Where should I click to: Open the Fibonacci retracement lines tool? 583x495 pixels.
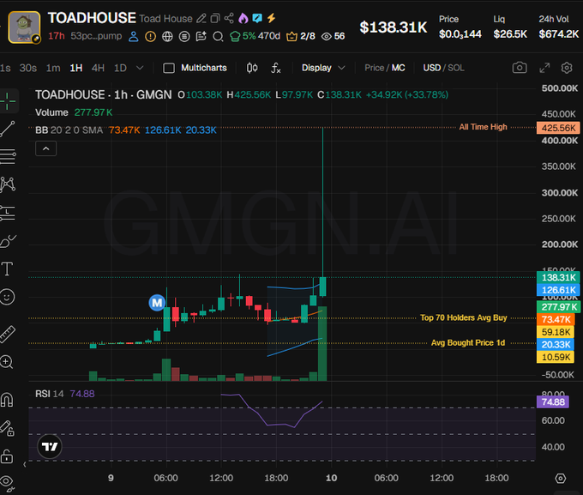(x=8, y=156)
